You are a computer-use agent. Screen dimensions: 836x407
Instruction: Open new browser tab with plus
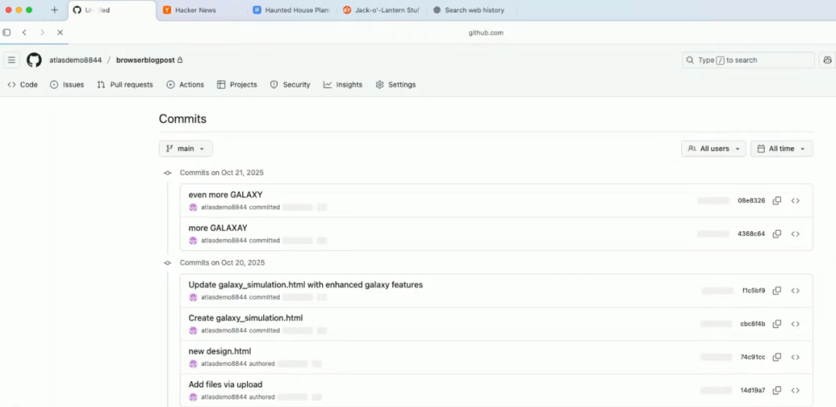click(x=54, y=10)
